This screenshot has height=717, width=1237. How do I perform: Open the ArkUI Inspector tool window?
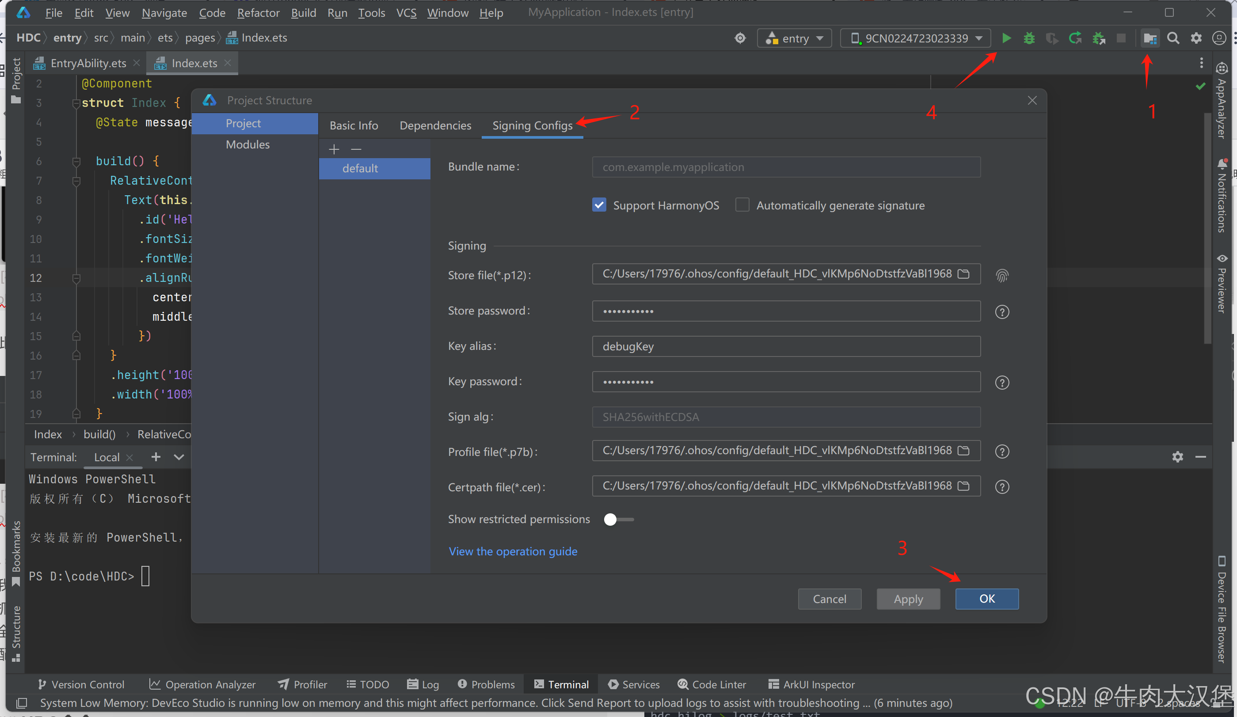pyautogui.click(x=811, y=685)
